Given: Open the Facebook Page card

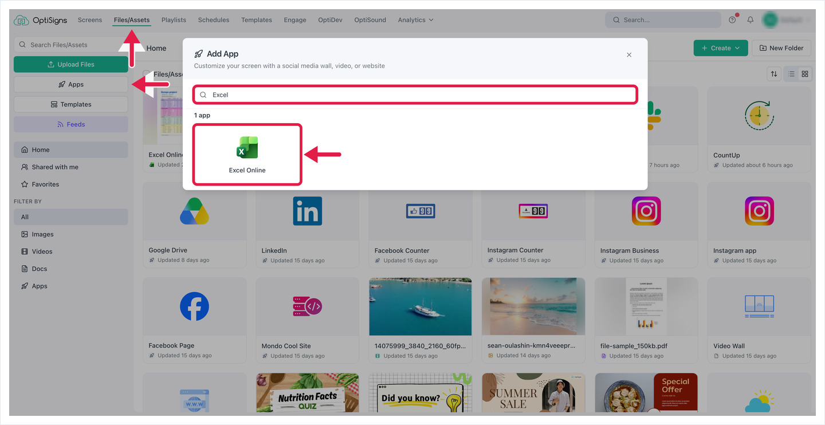Looking at the screenshot, I should click(x=194, y=321).
